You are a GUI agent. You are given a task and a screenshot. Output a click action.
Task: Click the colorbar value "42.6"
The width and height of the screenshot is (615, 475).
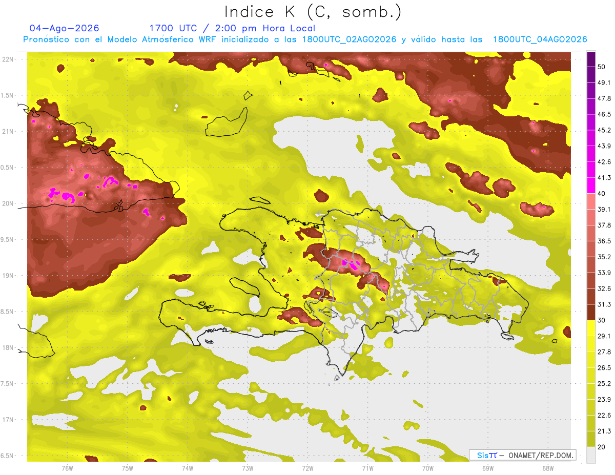click(604, 162)
